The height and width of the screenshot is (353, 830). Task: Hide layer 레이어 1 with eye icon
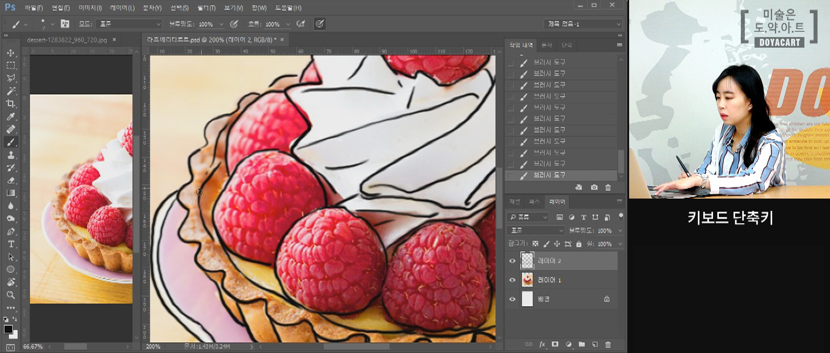[x=512, y=280]
